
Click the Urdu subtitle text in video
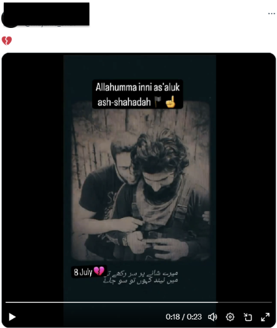[141, 277]
